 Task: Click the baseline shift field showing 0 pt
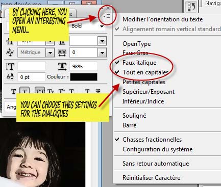click(32, 77)
